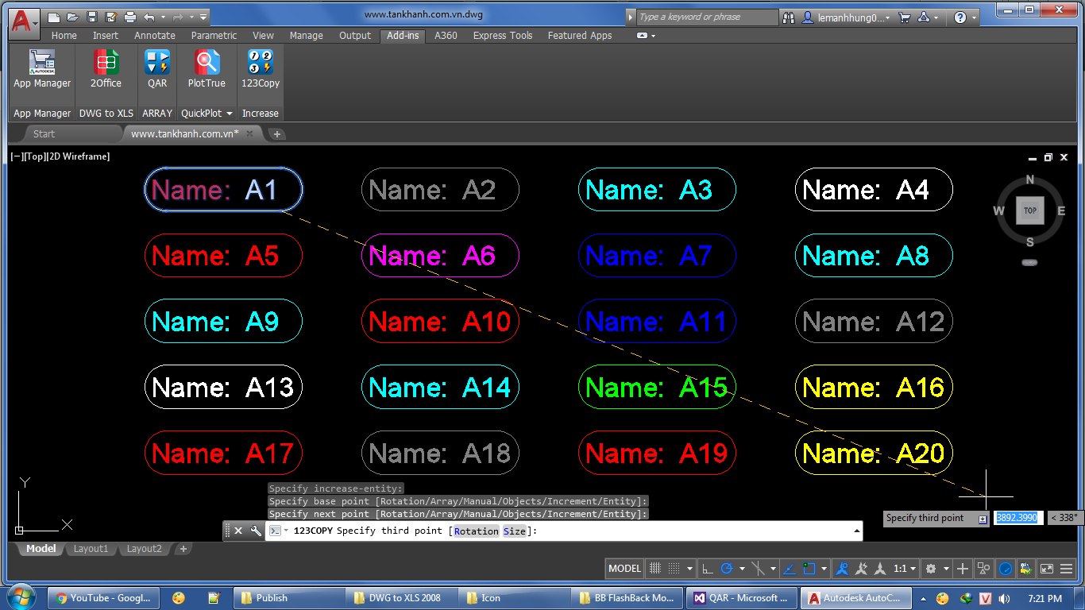Click the keyword search input field
Image resolution: width=1085 pixels, height=610 pixels.
pyautogui.click(x=707, y=17)
